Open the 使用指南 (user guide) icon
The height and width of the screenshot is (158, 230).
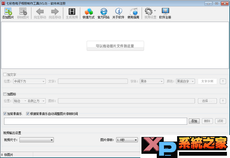(x=133, y=11)
